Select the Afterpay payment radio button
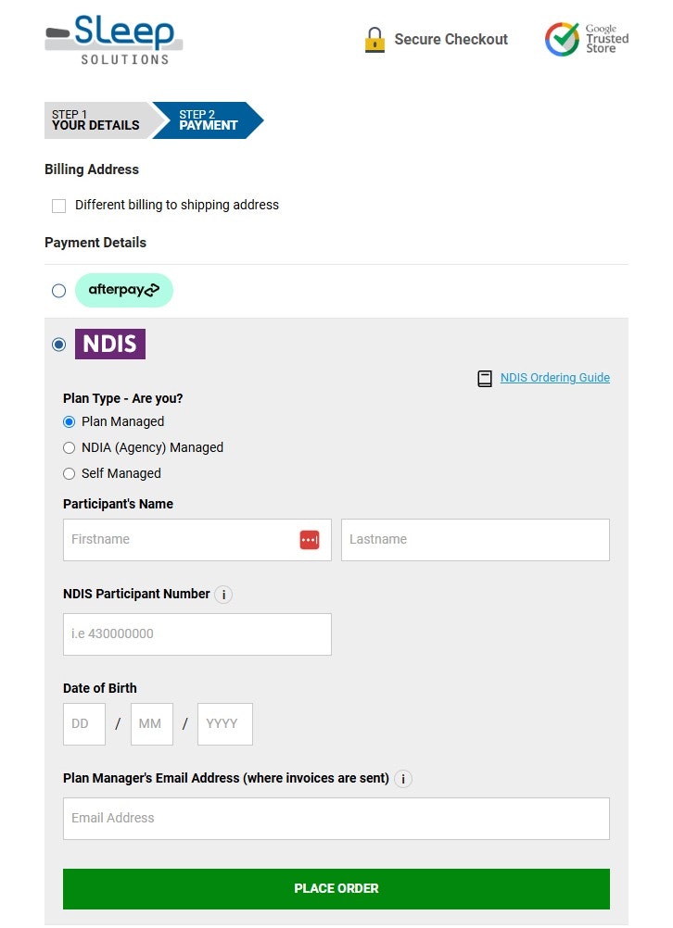The width and height of the screenshot is (673, 928). point(59,291)
